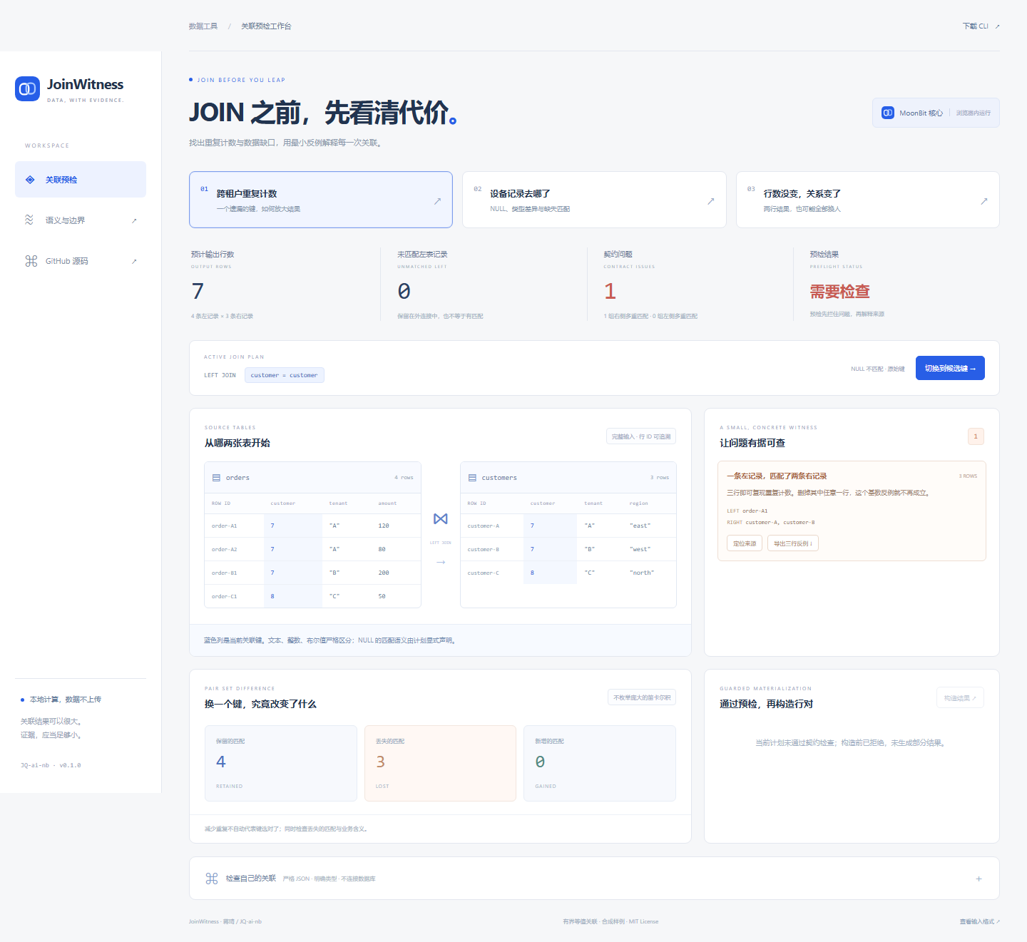Click the arrow icon on 跨租户重复计数 card

(x=437, y=201)
